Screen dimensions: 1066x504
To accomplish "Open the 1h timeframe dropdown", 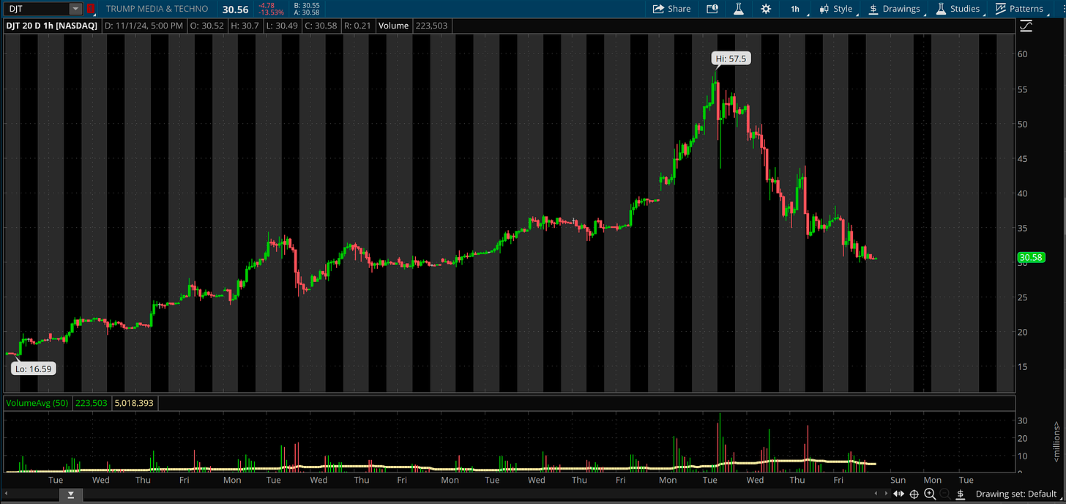I will 795,9.
